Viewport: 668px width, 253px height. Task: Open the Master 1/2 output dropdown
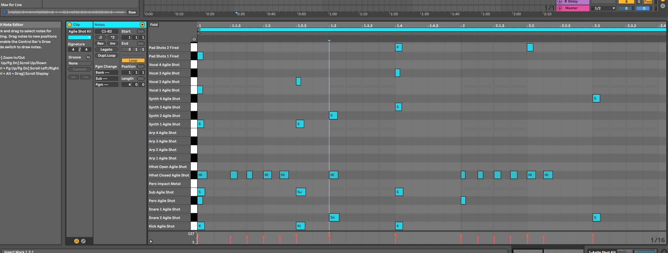coord(603,8)
